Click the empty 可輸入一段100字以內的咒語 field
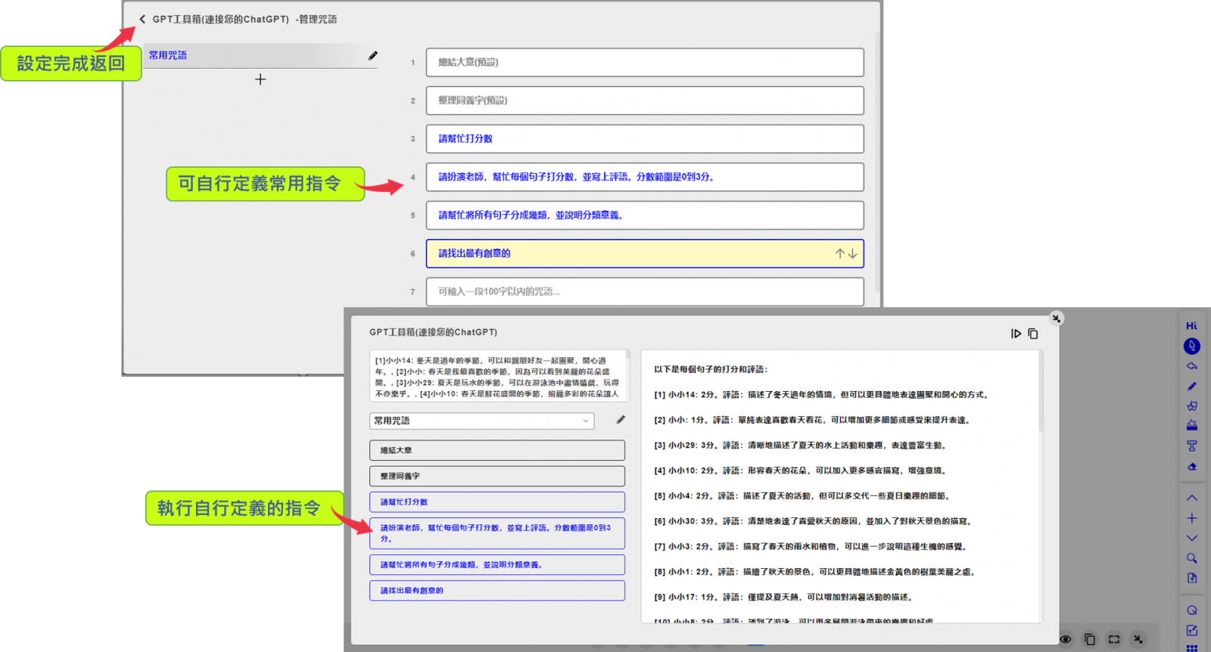 tap(645, 292)
